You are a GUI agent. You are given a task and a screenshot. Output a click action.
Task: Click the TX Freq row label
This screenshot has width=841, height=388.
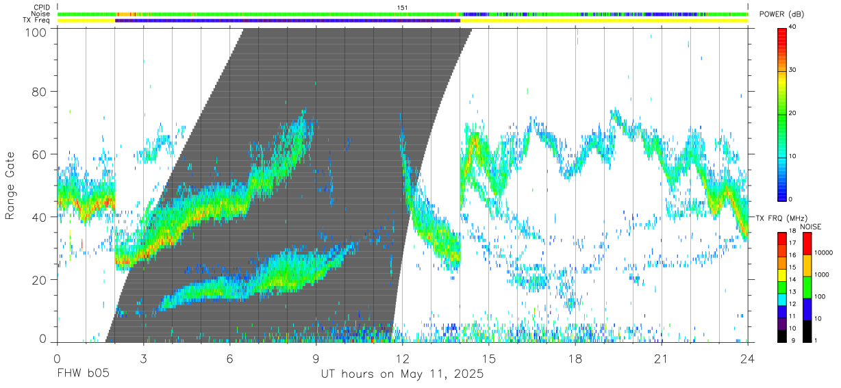pyautogui.click(x=37, y=21)
